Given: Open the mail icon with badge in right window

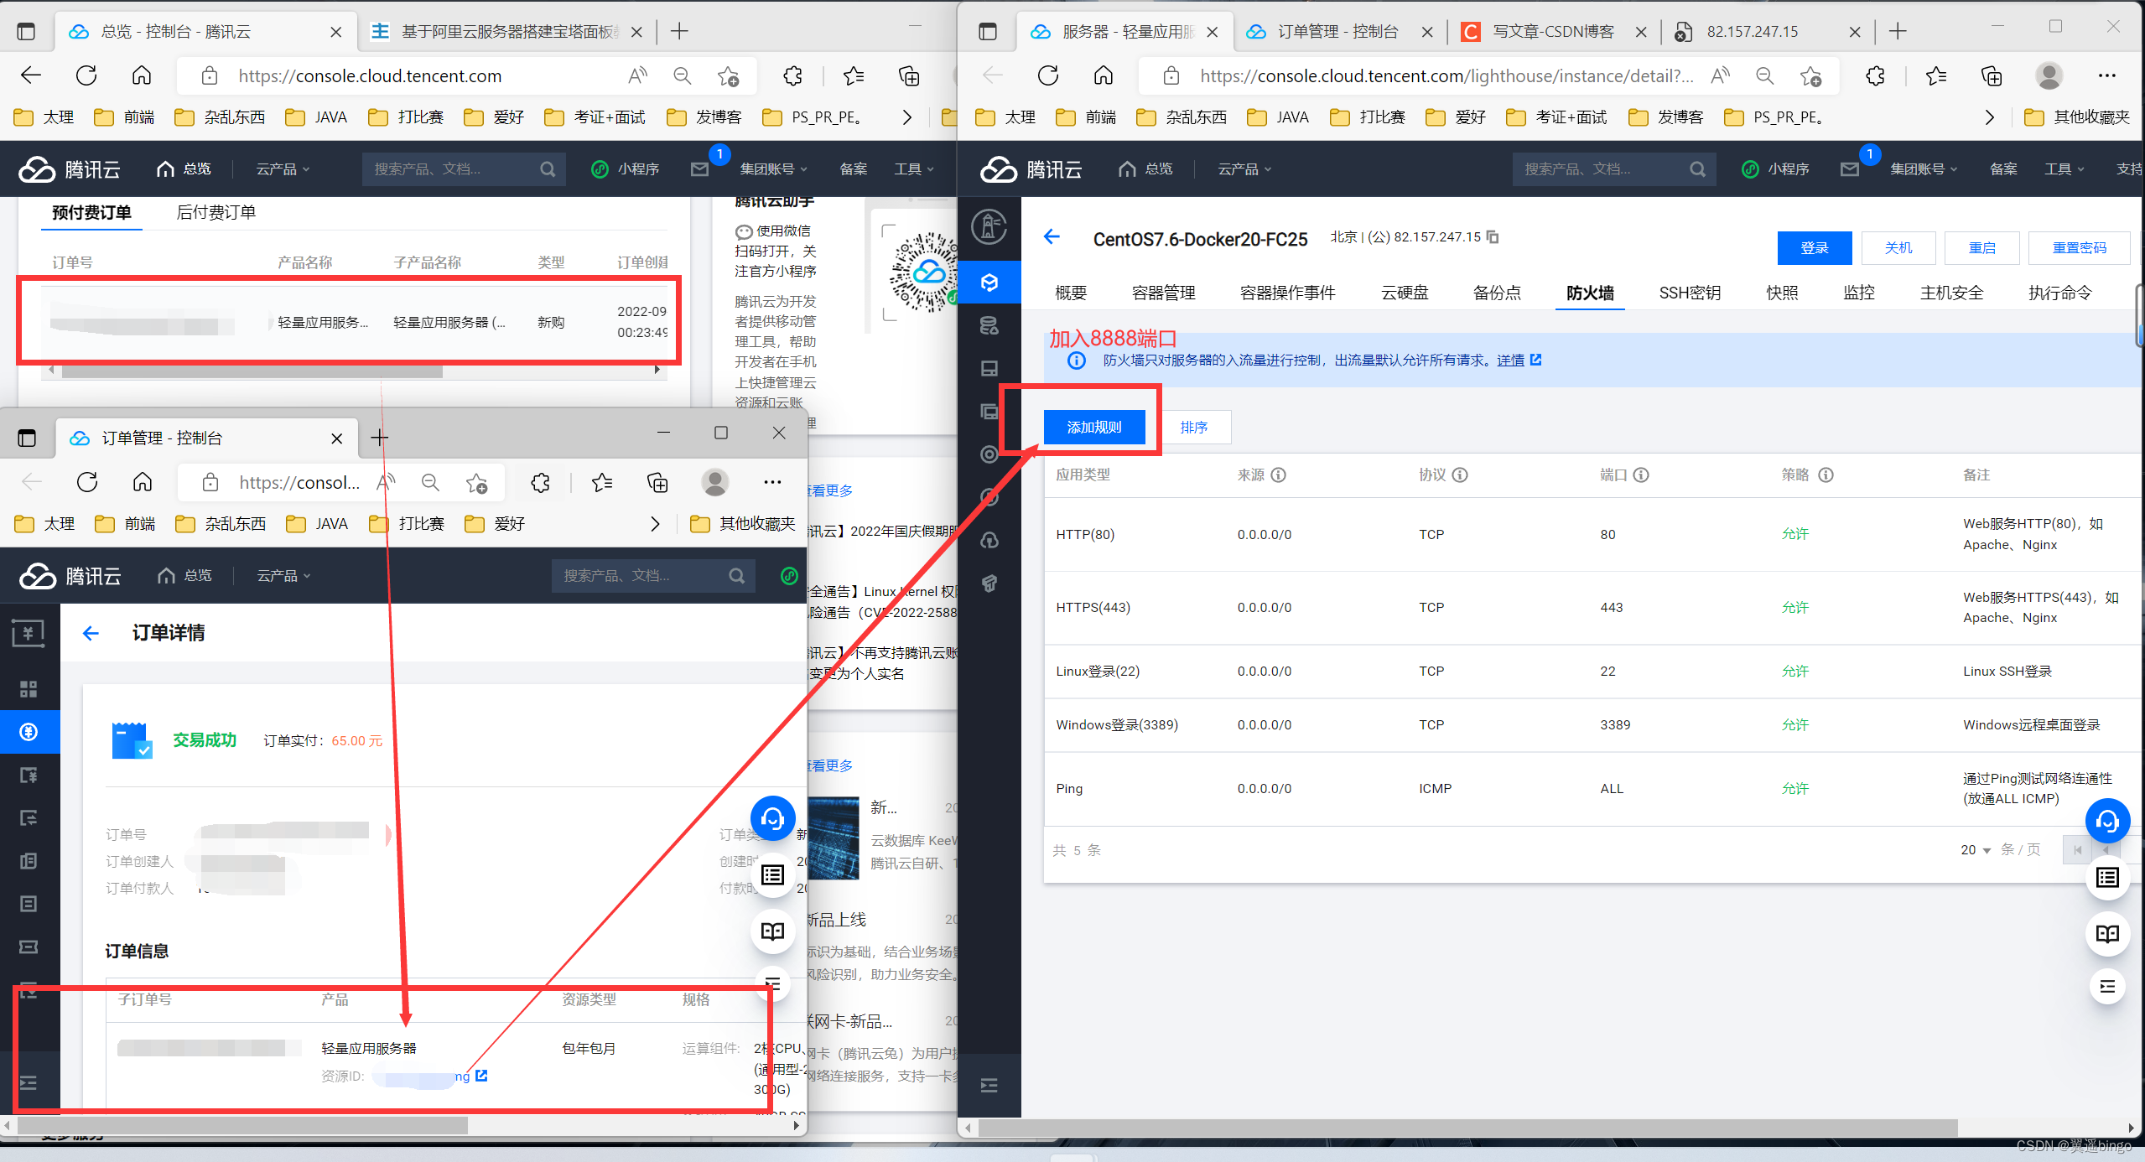Looking at the screenshot, I should click(1850, 169).
